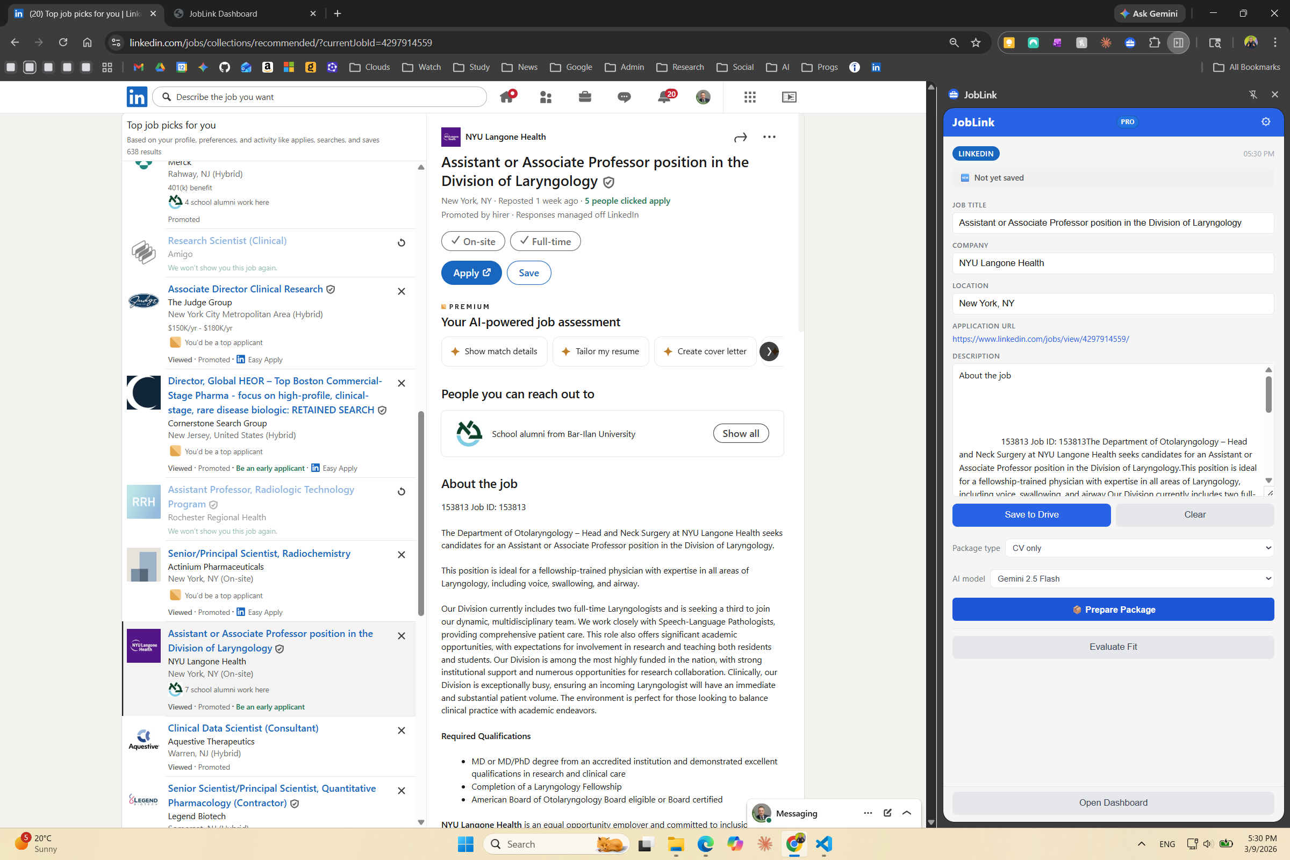Open All Bookmarks folder
The image size is (1290, 860).
[1246, 67]
